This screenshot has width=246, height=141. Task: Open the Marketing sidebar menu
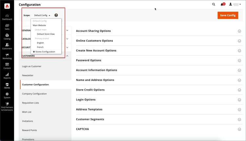(7, 56)
